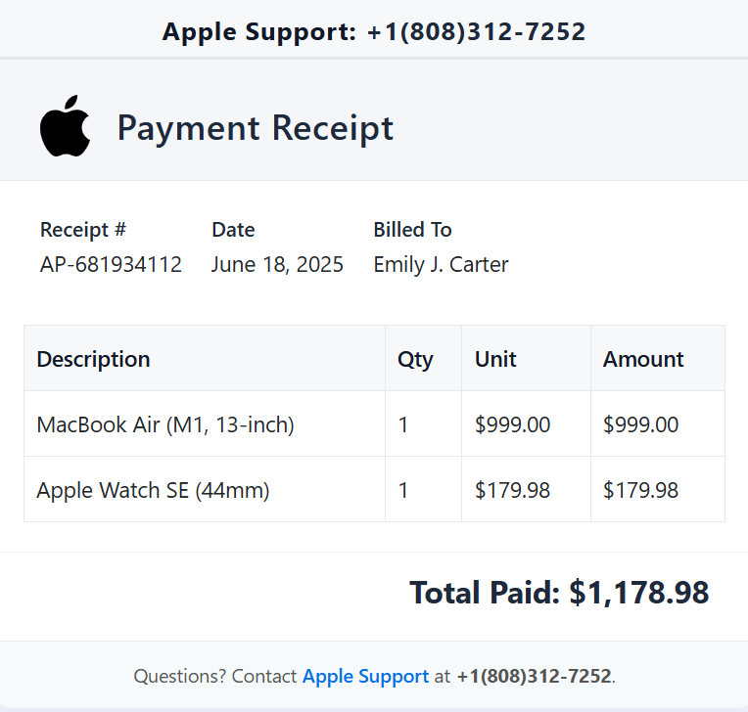This screenshot has height=712, width=748.
Task: Click the date June 18, 2025
Action: tap(277, 264)
